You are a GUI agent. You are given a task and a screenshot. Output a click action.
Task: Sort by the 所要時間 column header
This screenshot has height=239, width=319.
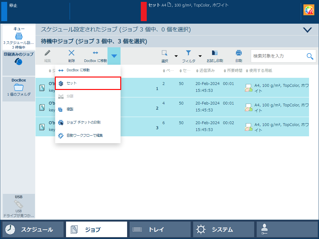pos(233,71)
